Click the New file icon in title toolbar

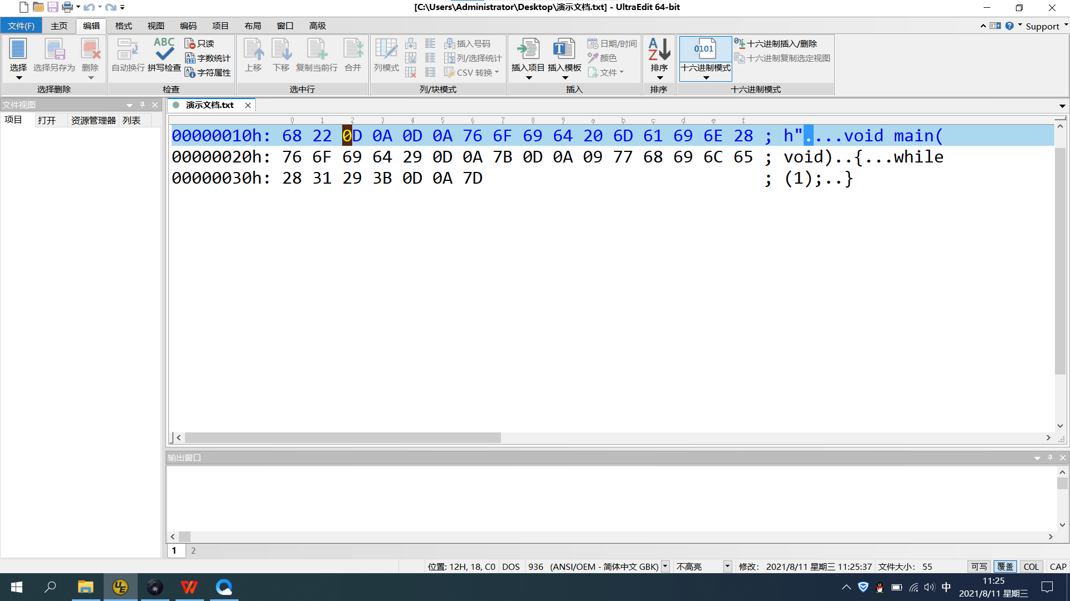(23, 7)
